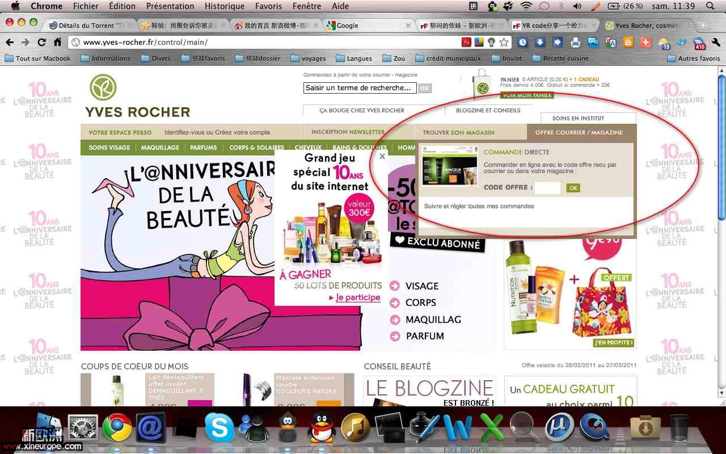
Task: Open QuickTime Player from the Dock
Action: (593, 428)
